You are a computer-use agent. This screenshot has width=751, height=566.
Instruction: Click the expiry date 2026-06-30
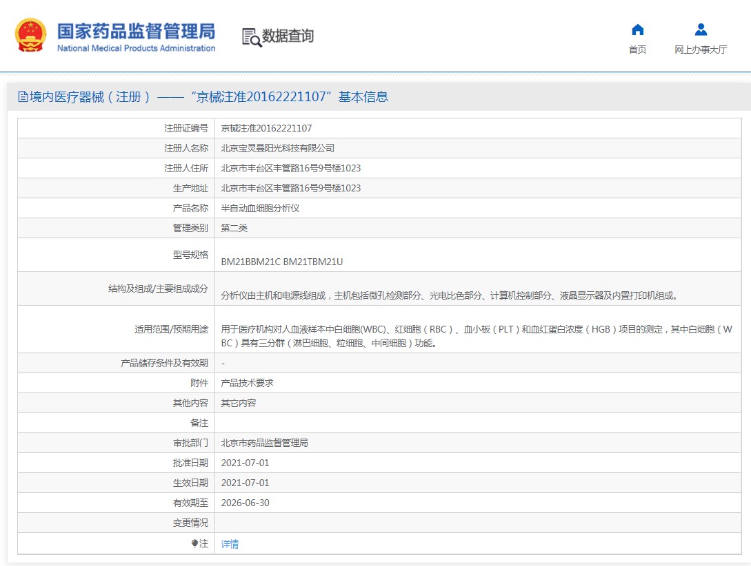(x=245, y=503)
